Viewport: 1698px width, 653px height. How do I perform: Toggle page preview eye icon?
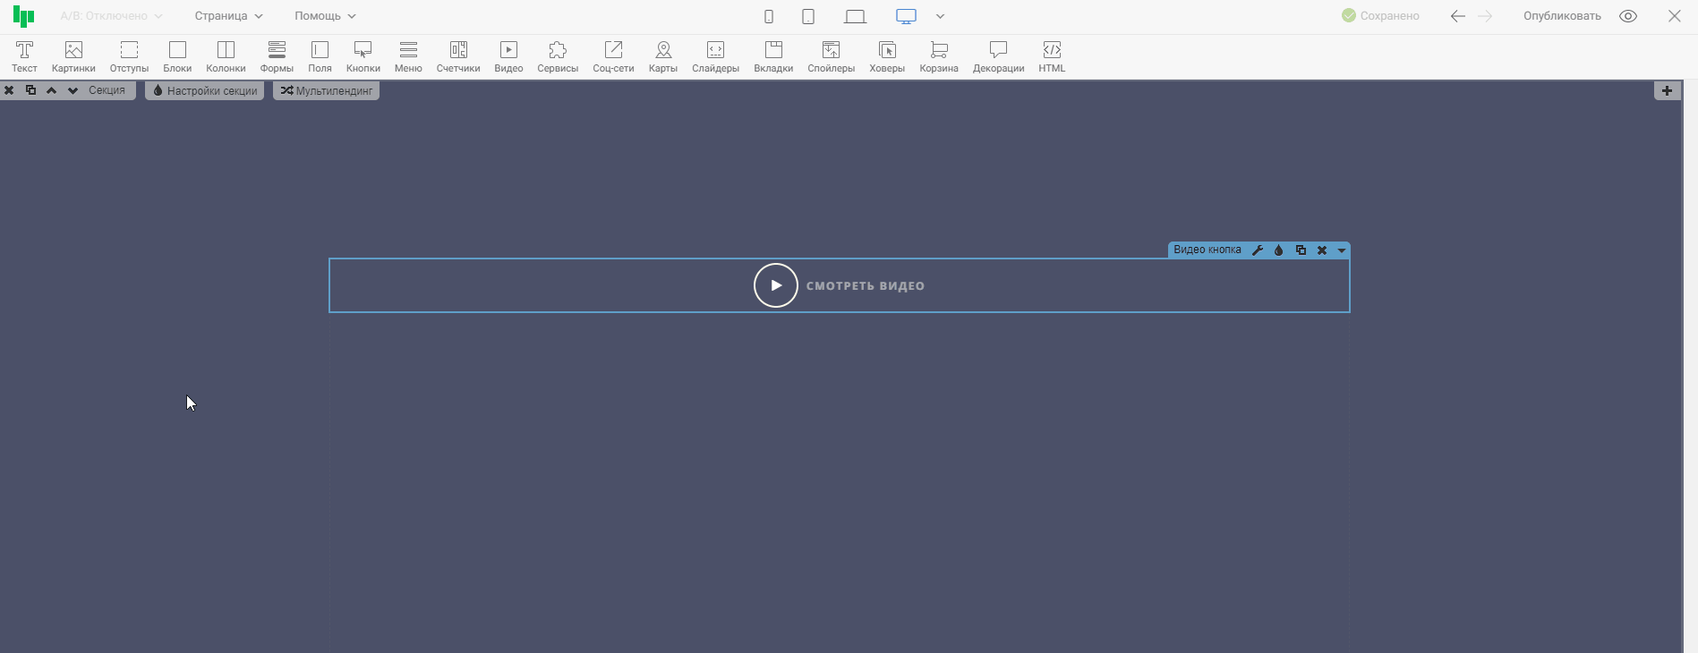click(x=1628, y=16)
